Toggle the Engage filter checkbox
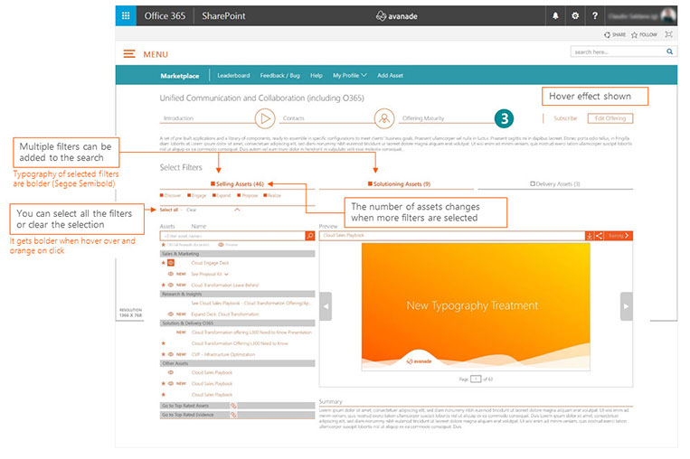 pyautogui.click(x=187, y=194)
